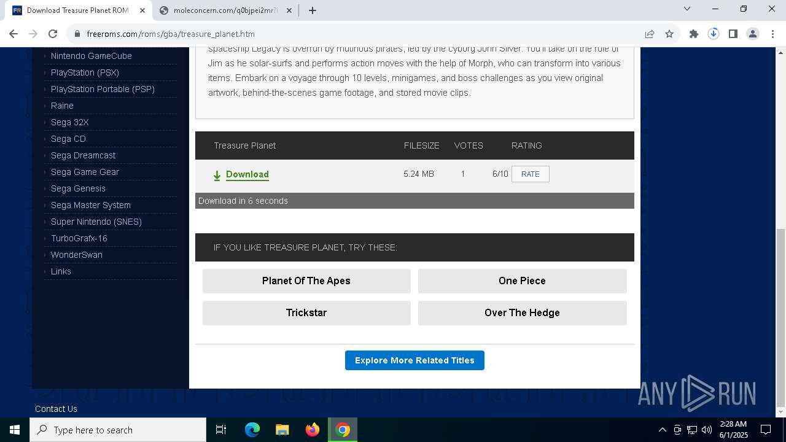The height and width of the screenshot is (442, 786).
Task: Click the Contact Us footer link
Action: pyautogui.click(x=56, y=409)
